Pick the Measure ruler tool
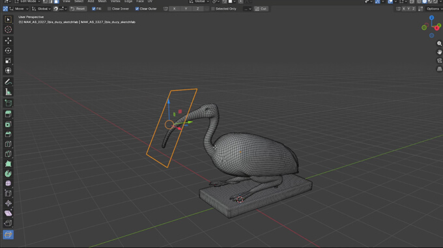Screen dimensions: 443x248 pos(8,92)
